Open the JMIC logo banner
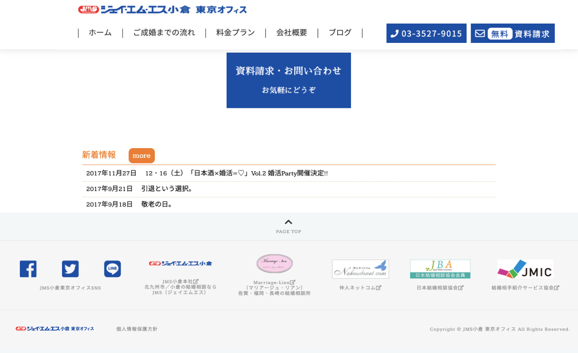The image size is (578, 353). point(525,269)
